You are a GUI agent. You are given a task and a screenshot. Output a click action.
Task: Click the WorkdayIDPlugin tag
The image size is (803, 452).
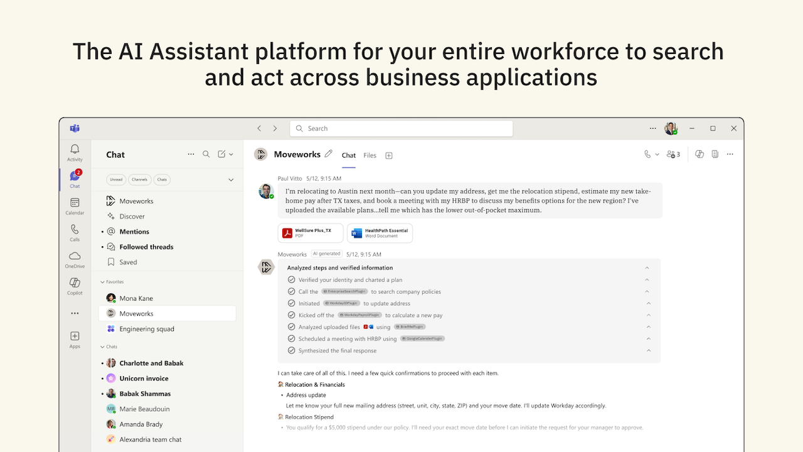click(341, 304)
